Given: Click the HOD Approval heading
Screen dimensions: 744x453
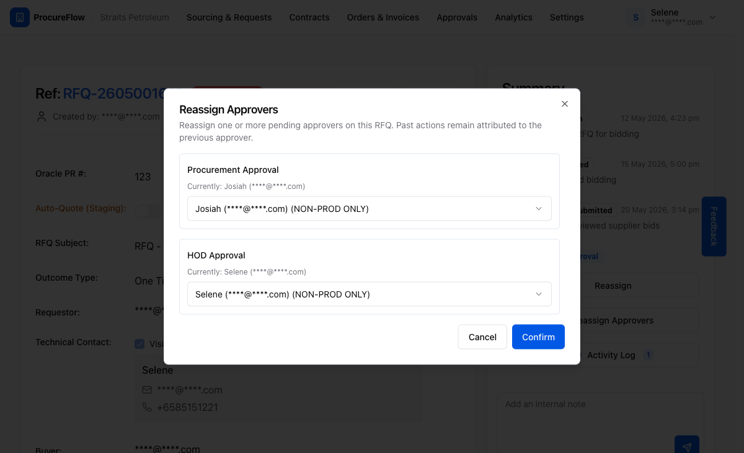Looking at the screenshot, I should point(216,255).
